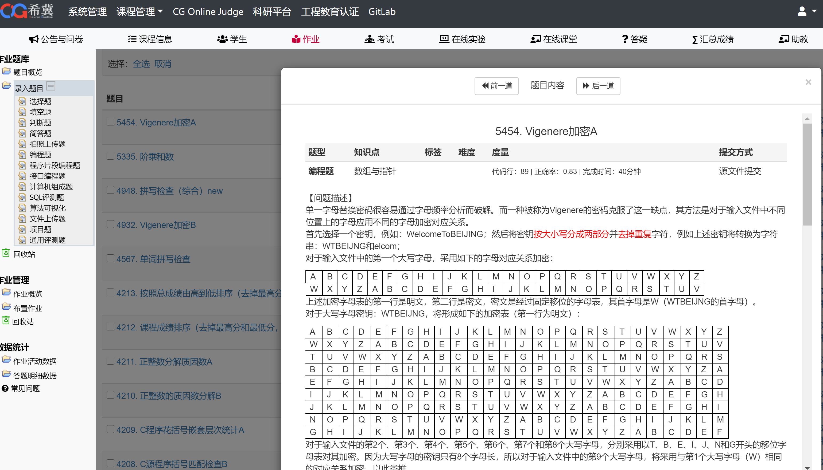This screenshot has height=470, width=823.
Task: Click the teacher icon beside 助教
Action: click(783, 39)
